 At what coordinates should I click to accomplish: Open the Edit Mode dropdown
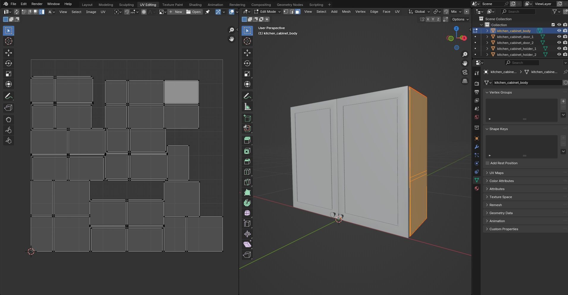click(x=267, y=12)
